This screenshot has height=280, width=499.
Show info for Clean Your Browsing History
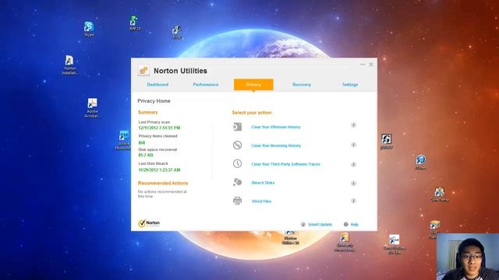(353, 145)
